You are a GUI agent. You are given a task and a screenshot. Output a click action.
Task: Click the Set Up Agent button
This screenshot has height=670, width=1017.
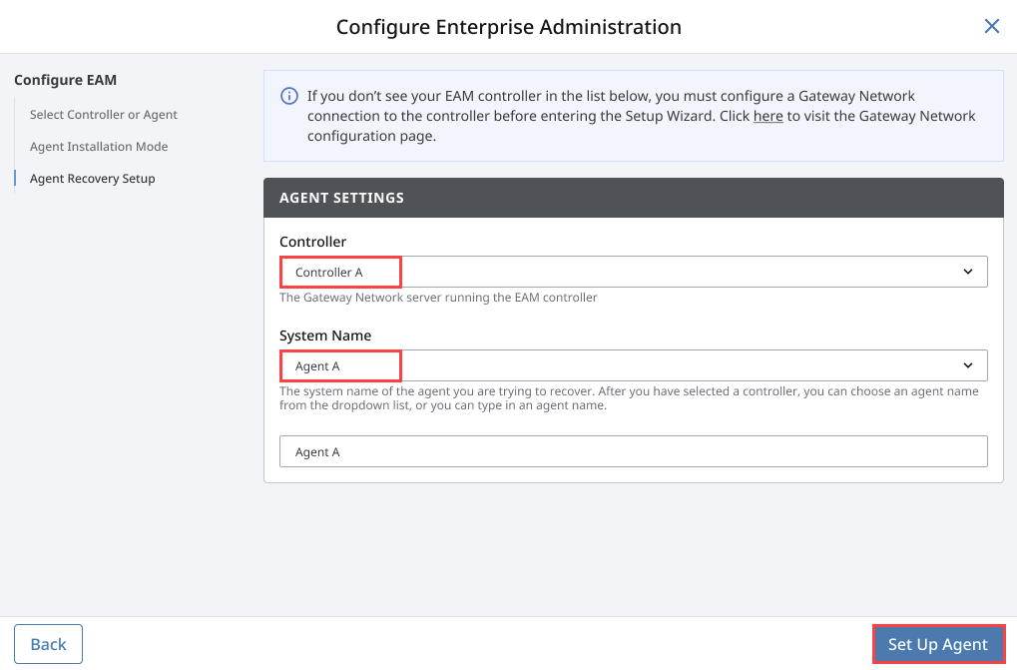tap(937, 644)
